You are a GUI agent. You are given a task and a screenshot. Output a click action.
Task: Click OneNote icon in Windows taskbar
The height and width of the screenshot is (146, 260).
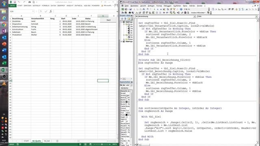[x=4, y=31]
